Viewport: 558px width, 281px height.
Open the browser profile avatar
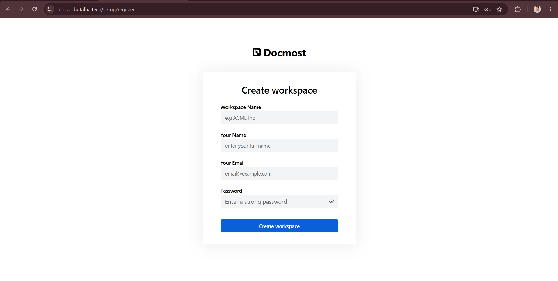(537, 9)
